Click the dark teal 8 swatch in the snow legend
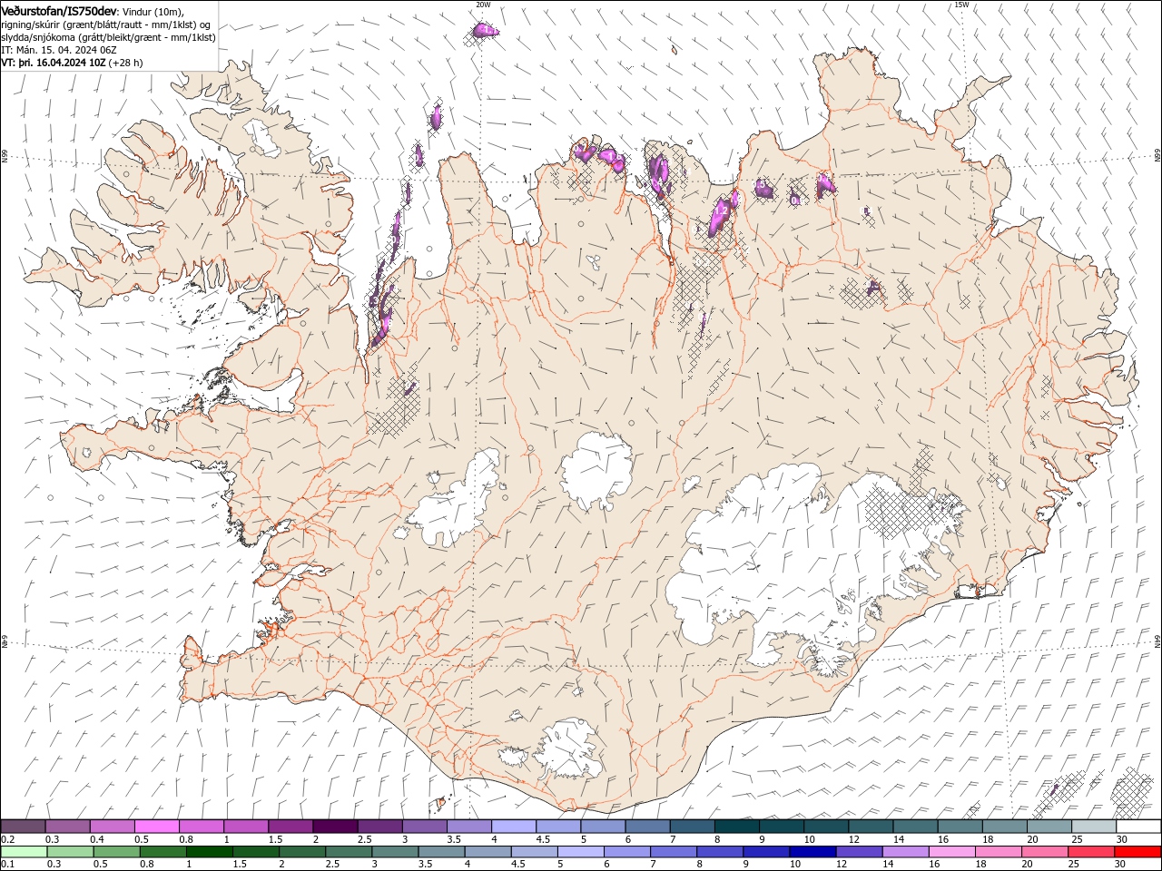 [x=737, y=827]
